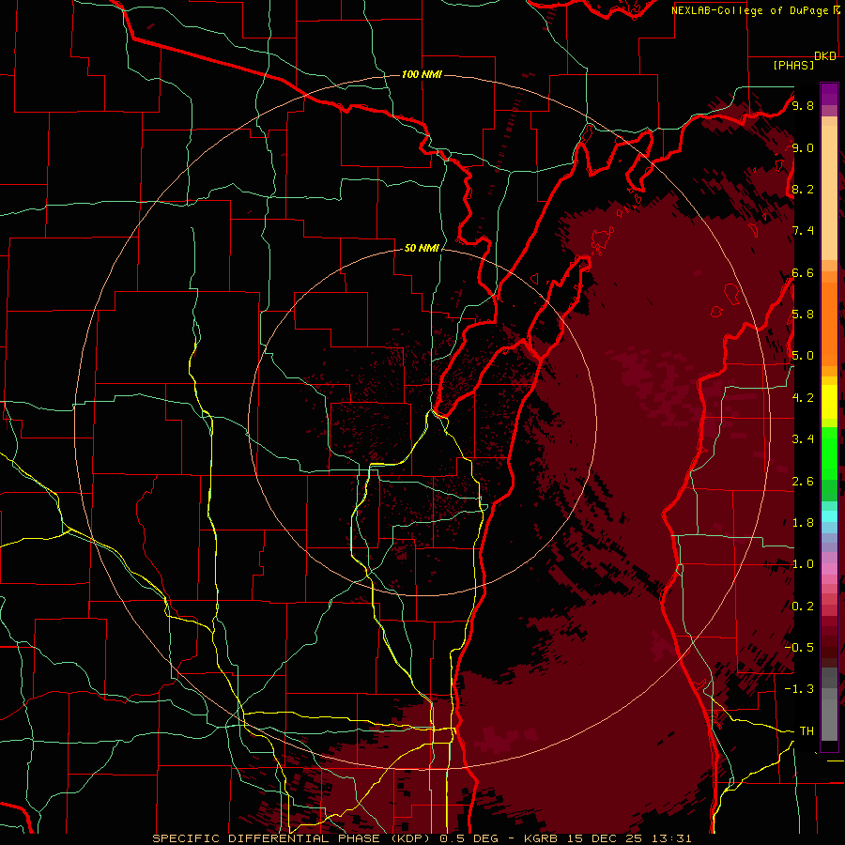Click the 2.6 legend value

803,481
